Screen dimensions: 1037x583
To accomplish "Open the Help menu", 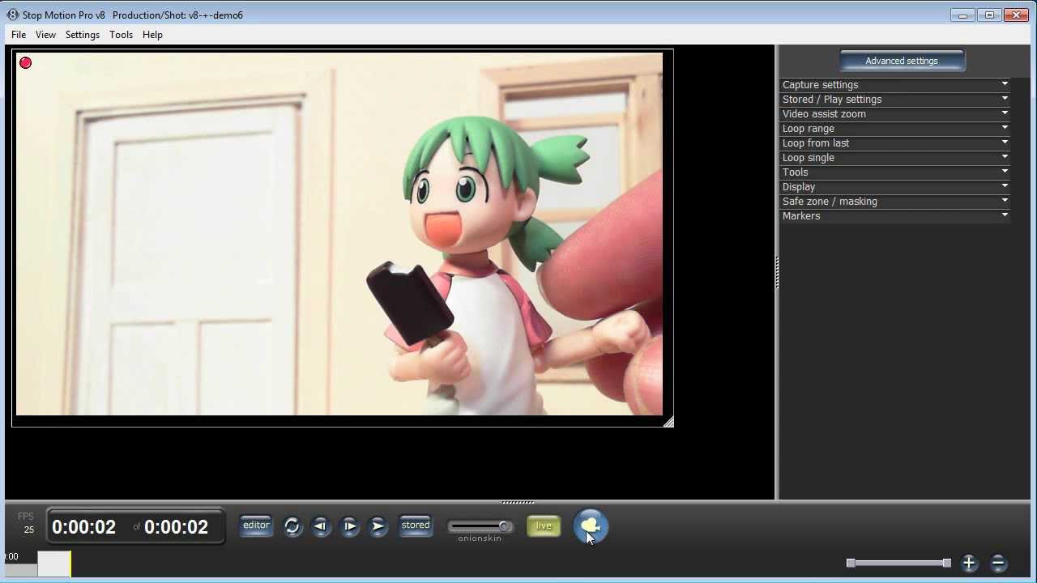I will [x=152, y=35].
